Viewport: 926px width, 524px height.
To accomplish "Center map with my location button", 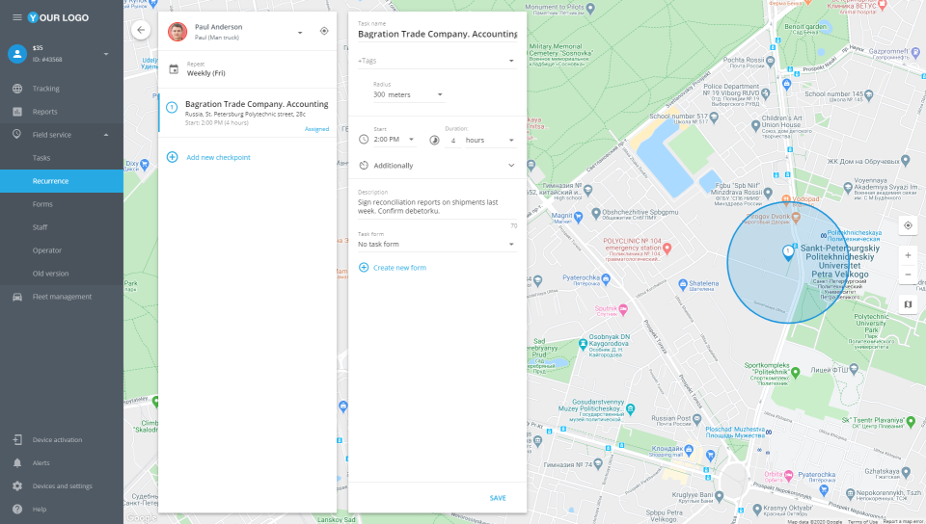I will pyautogui.click(x=908, y=225).
